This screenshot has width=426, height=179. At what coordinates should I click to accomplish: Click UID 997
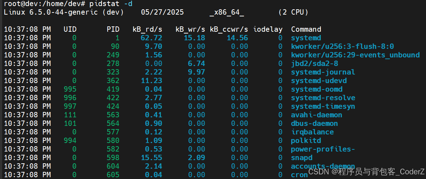click(70, 106)
